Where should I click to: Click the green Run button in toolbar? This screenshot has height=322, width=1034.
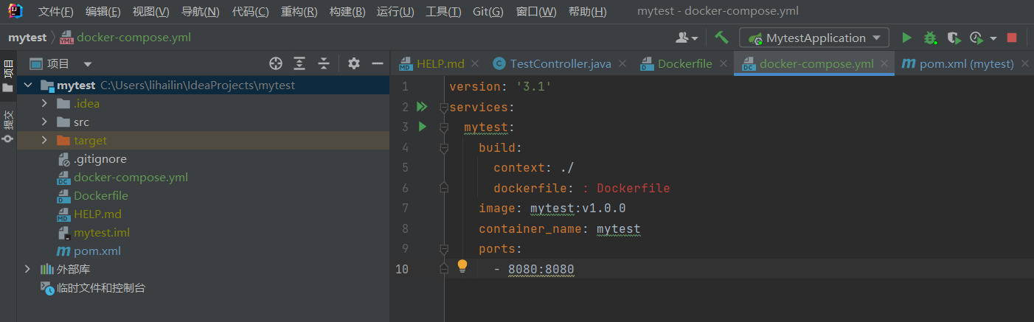(907, 38)
